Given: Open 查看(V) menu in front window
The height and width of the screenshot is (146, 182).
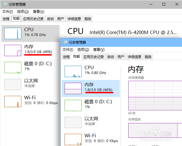Looking at the screenshot, I should (x=99, y=50).
